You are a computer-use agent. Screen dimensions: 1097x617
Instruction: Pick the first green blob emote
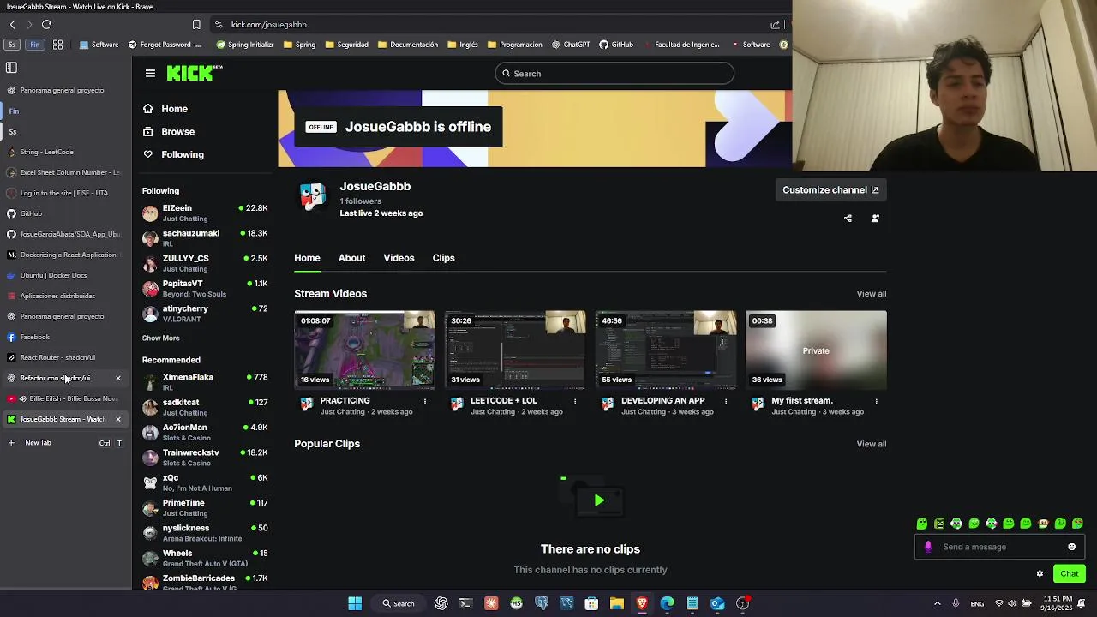922,524
